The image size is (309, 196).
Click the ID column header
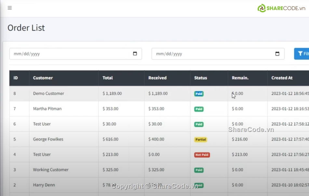(16, 78)
